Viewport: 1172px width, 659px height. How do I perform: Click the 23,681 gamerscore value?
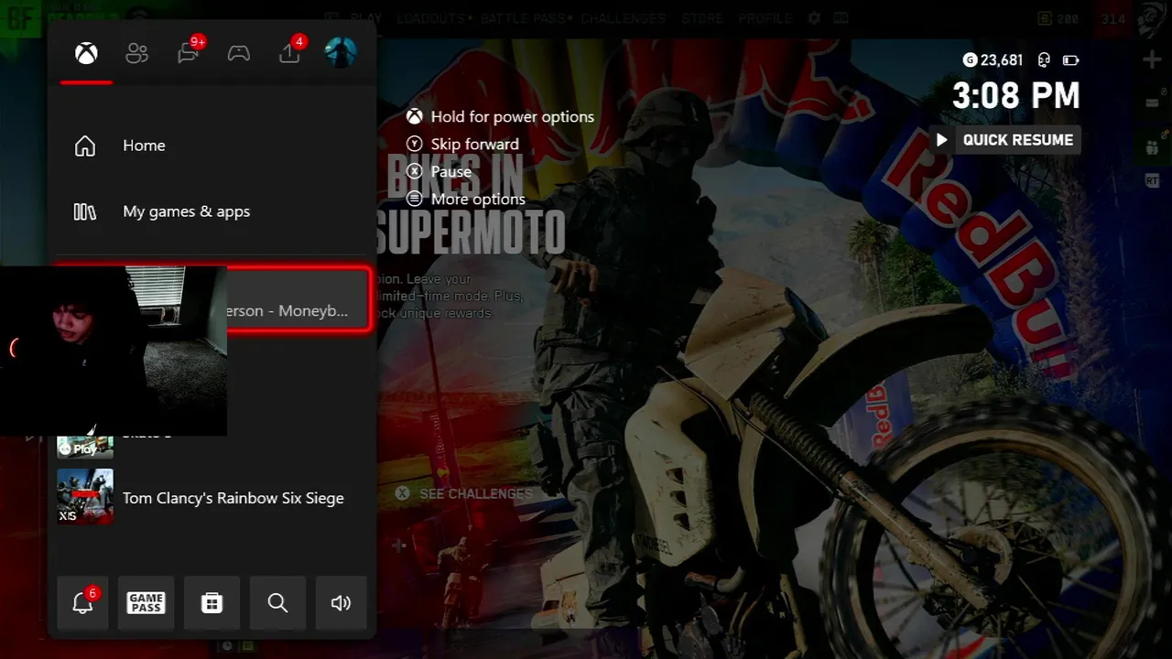tap(1002, 59)
